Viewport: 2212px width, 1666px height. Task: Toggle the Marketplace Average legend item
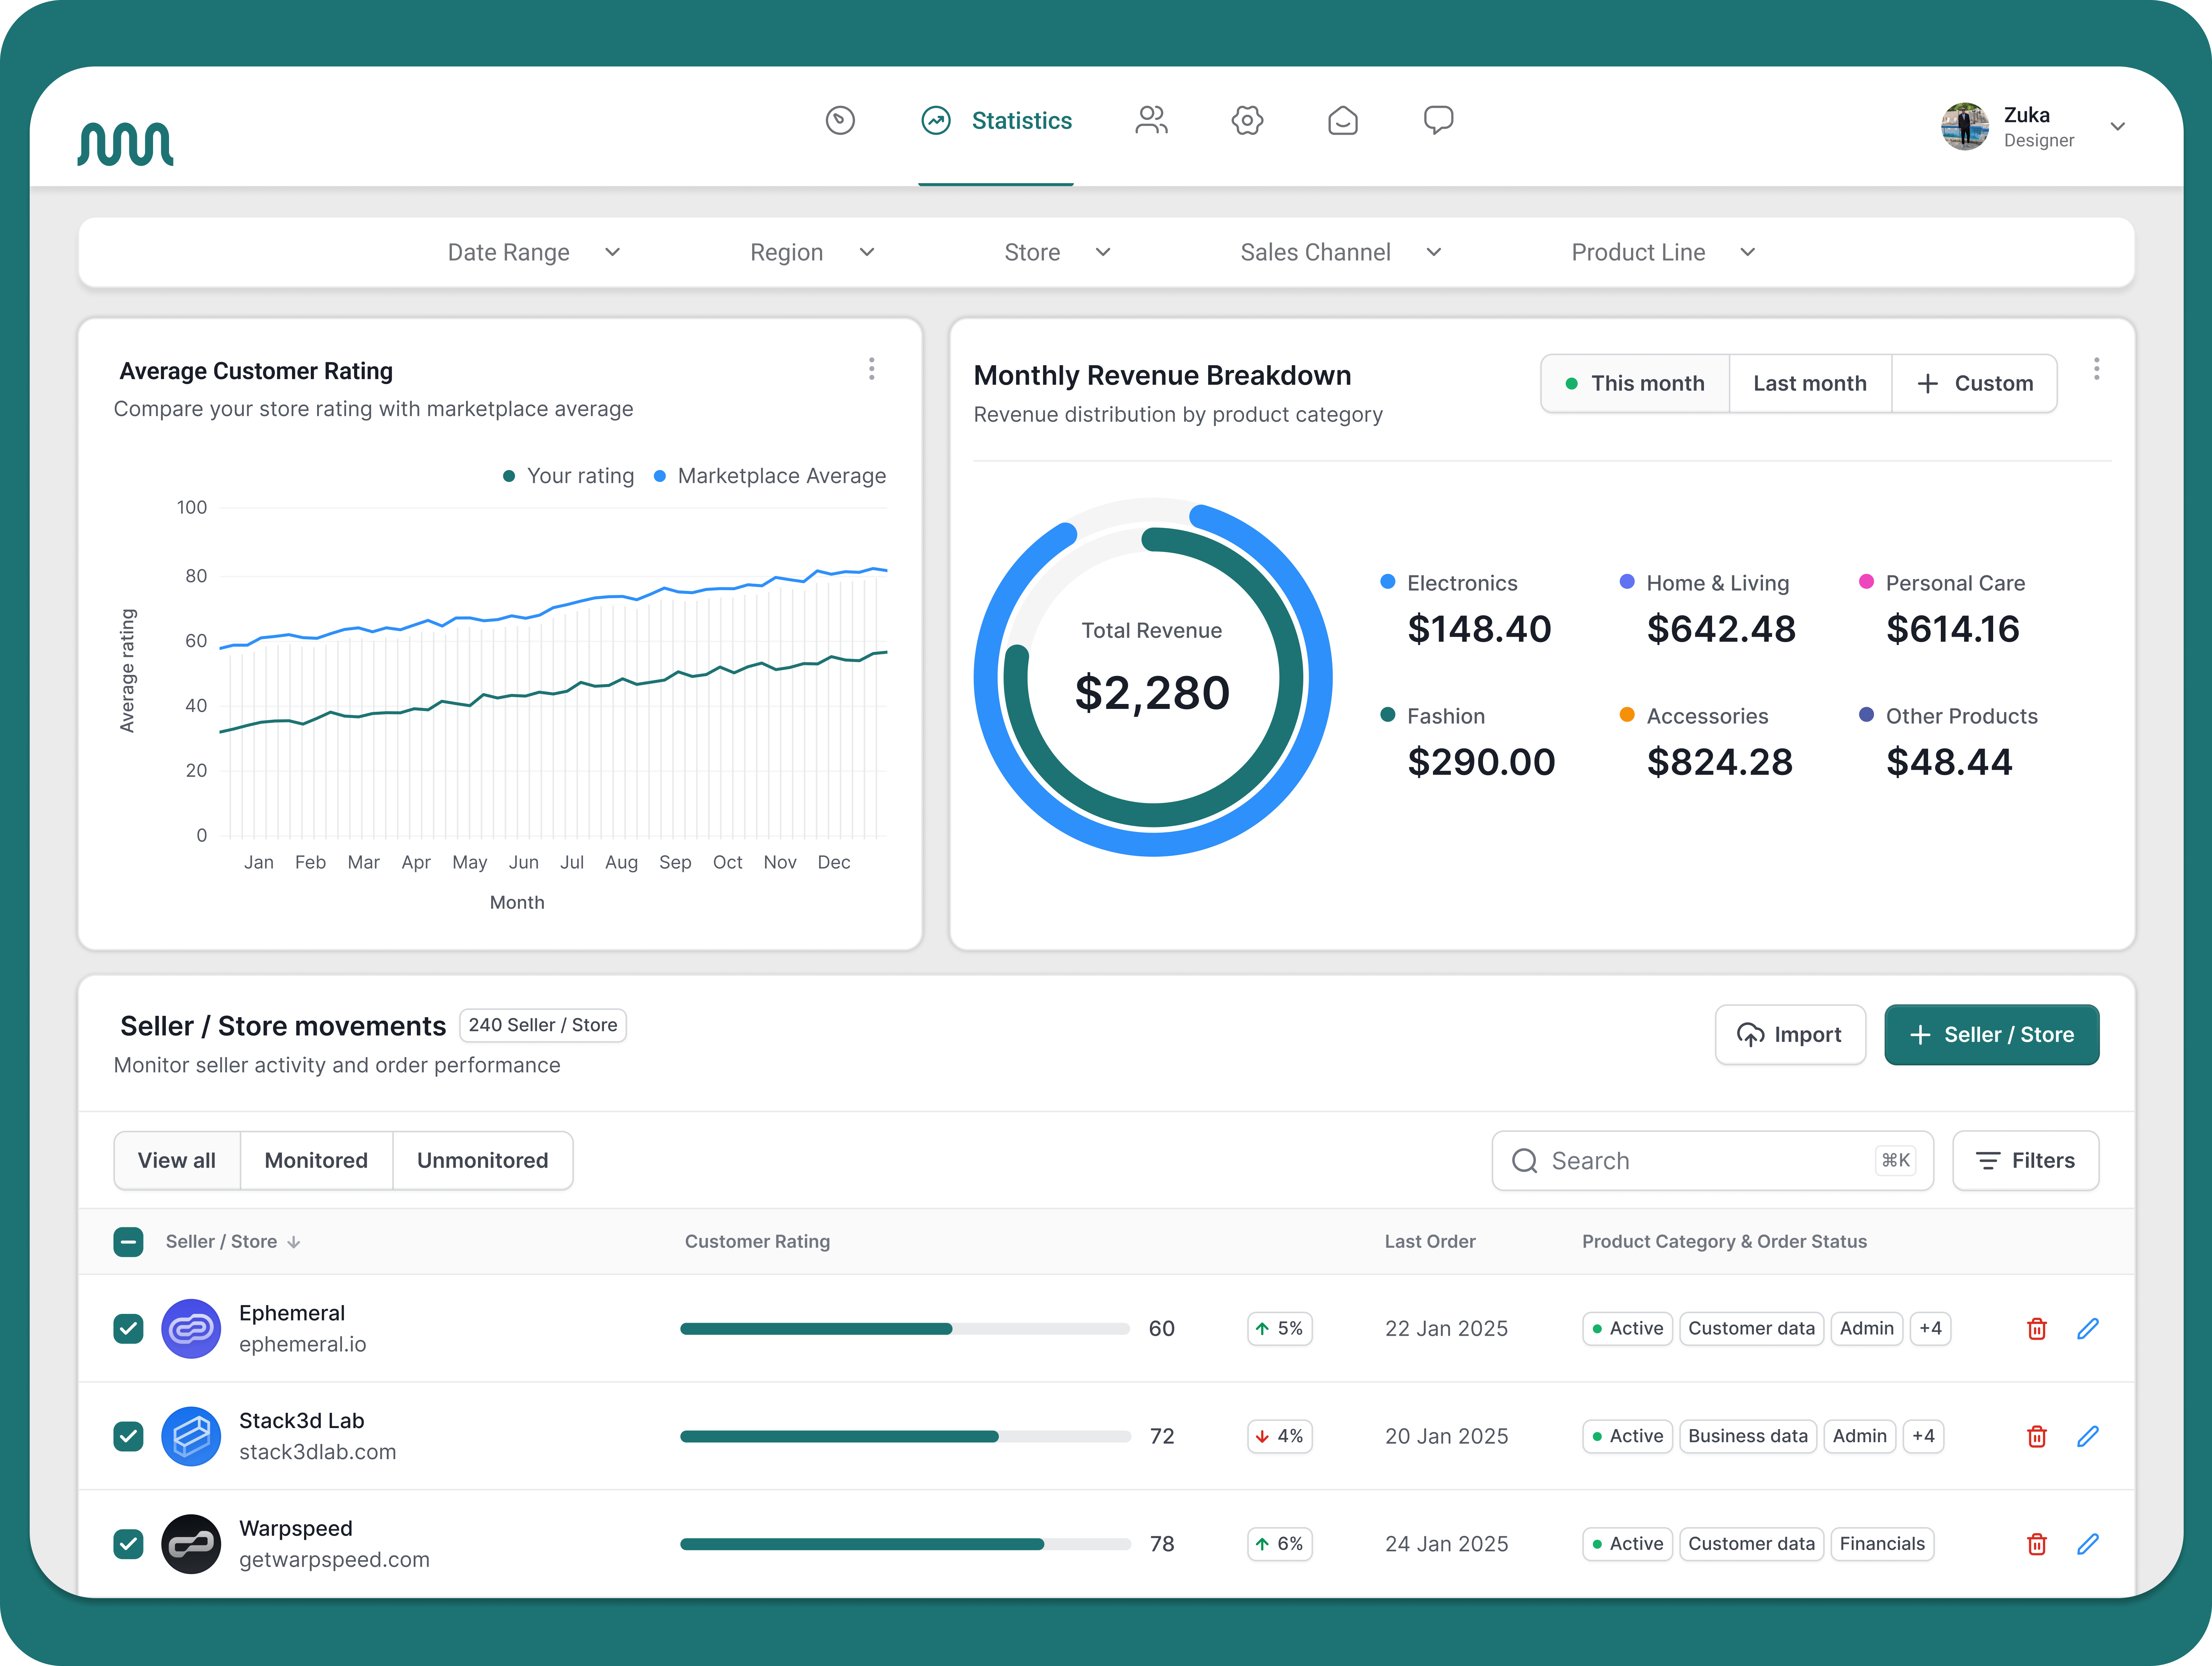770,476
